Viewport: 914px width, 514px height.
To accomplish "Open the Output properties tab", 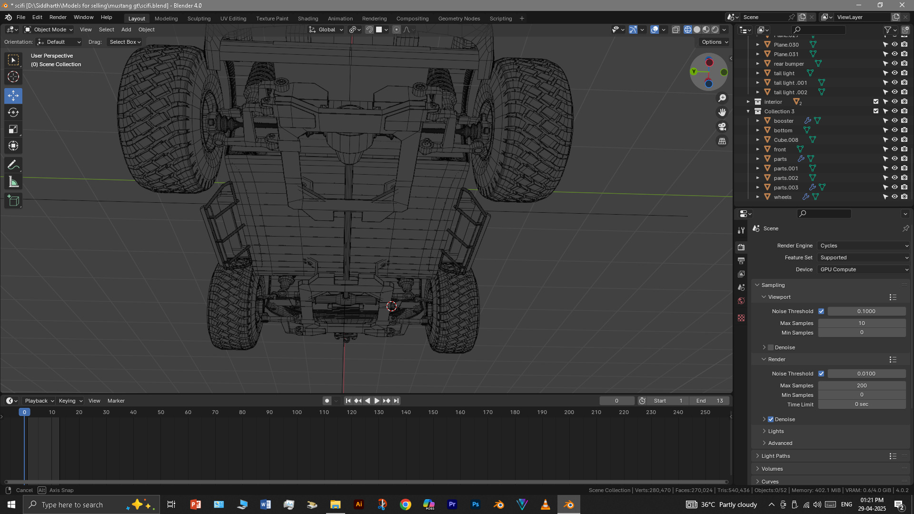I will click(741, 260).
